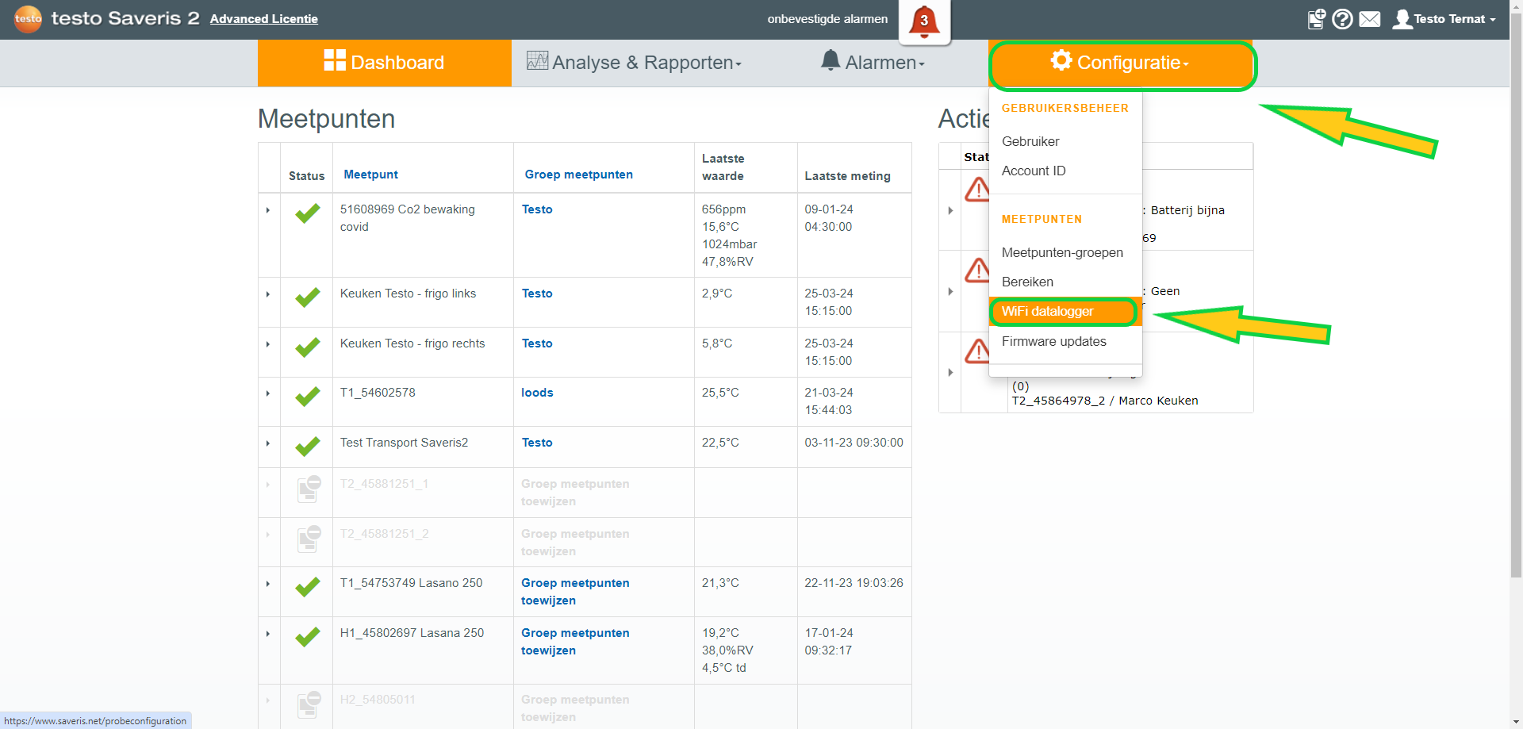Image resolution: width=1523 pixels, height=729 pixels.
Task: Sort by Meetpunt column header
Action: point(370,175)
